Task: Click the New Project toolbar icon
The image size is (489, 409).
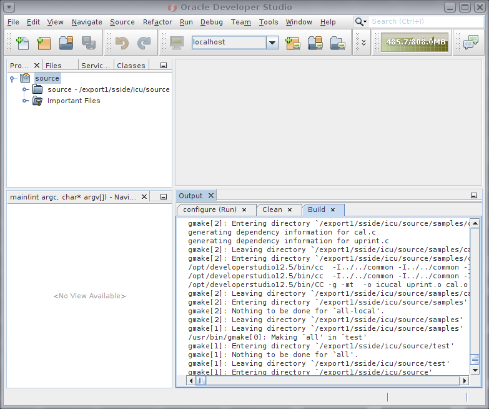Action: 44,43
